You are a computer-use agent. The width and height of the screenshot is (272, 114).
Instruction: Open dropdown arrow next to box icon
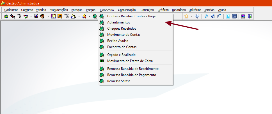(x=48, y=16)
